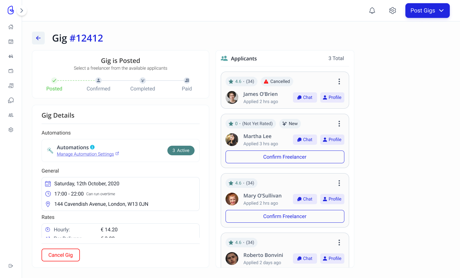The width and height of the screenshot is (460, 278).
Task: Click the clock icon beside 17:00 - 22:00
Action: (48, 194)
